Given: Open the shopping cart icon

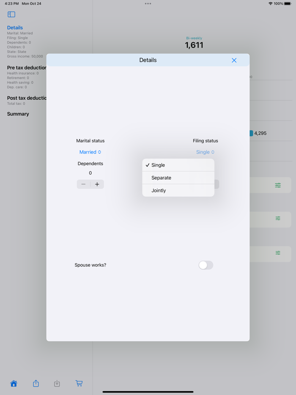Looking at the screenshot, I should pyautogui.click(x=79, y=384).
